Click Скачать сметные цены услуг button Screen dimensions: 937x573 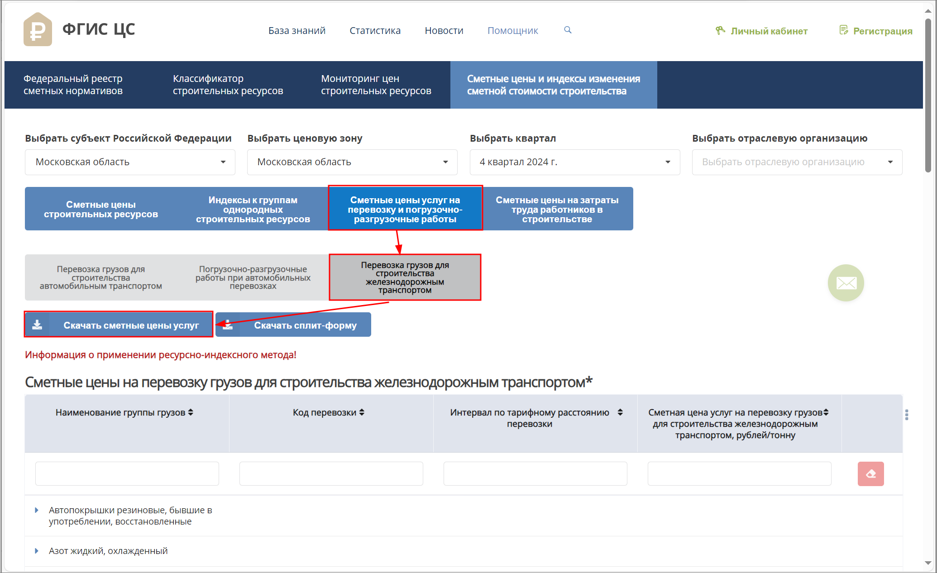click(x=119, y=325)
